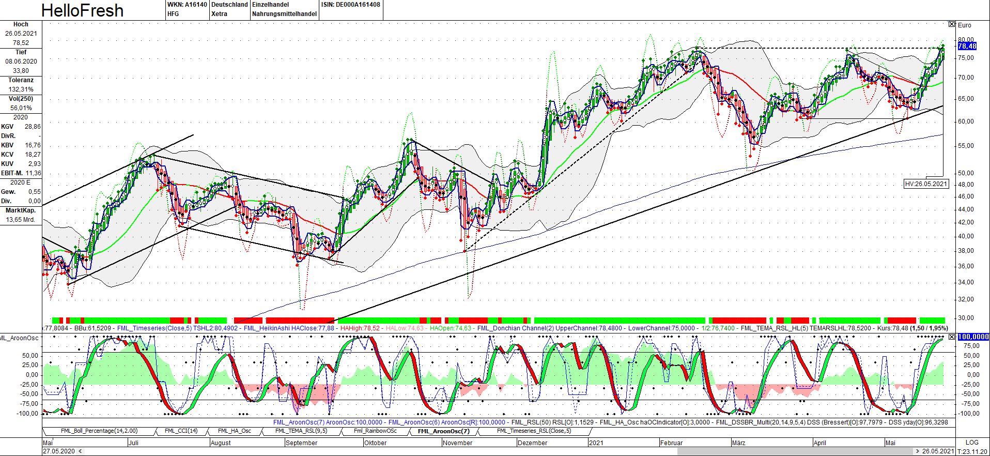The image size is (990, 456).
Task: Click the November month marker
Action: (x=457, y=443)
